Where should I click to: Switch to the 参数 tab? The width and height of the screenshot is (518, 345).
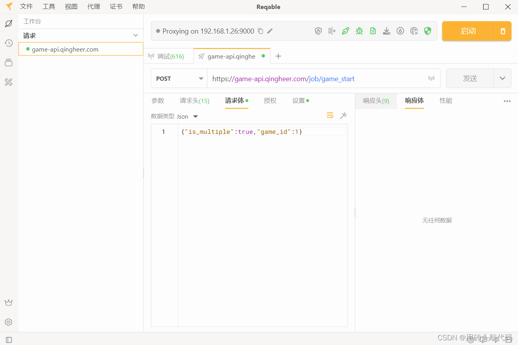pyautogui.click(x=158, y=101)
